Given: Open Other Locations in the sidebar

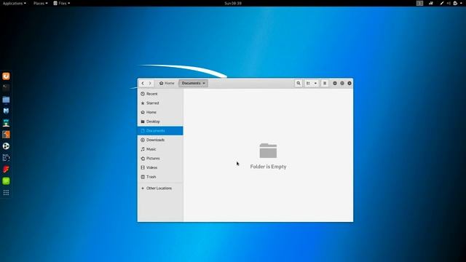Looking at the screenshot, I should click(160, 188).
